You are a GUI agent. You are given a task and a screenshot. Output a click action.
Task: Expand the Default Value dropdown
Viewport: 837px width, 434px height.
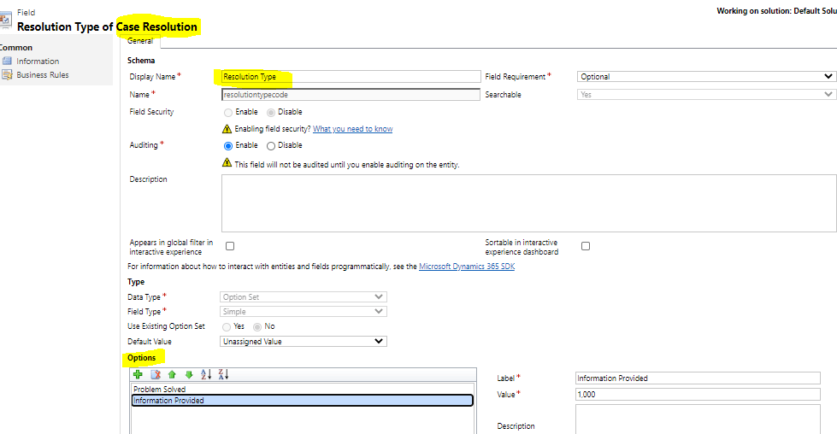[304, 342]
